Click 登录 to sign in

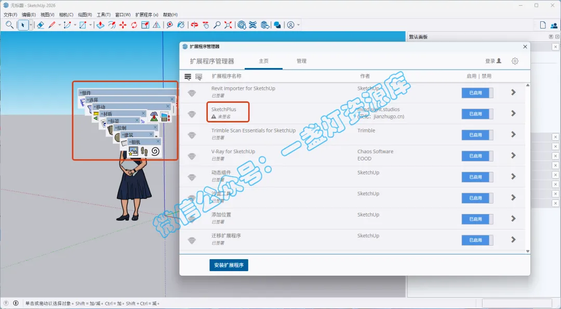coord(493,61)
